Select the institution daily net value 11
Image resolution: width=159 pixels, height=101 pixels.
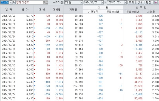coord(121,78)
